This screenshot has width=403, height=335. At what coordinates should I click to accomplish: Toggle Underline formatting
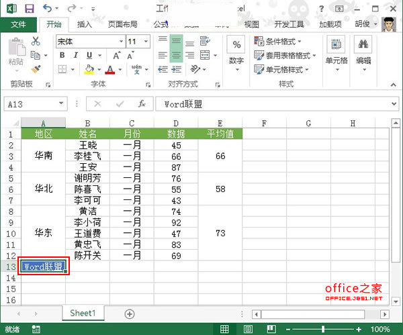click(89, 55)
